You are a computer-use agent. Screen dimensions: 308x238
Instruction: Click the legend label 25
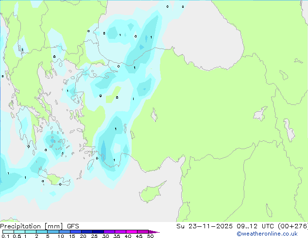[94, 236]
